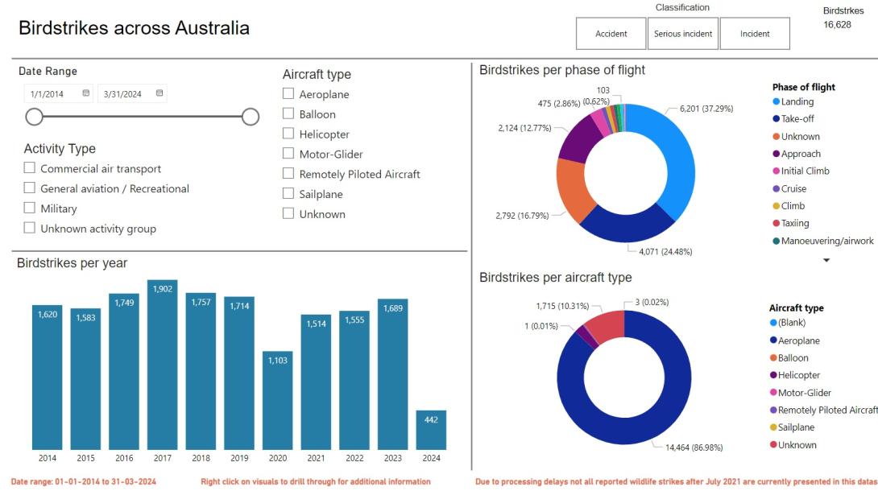Check the Balloon aircraft type checkbox
Screen dimensions: 878x491
tap(288, 113)
